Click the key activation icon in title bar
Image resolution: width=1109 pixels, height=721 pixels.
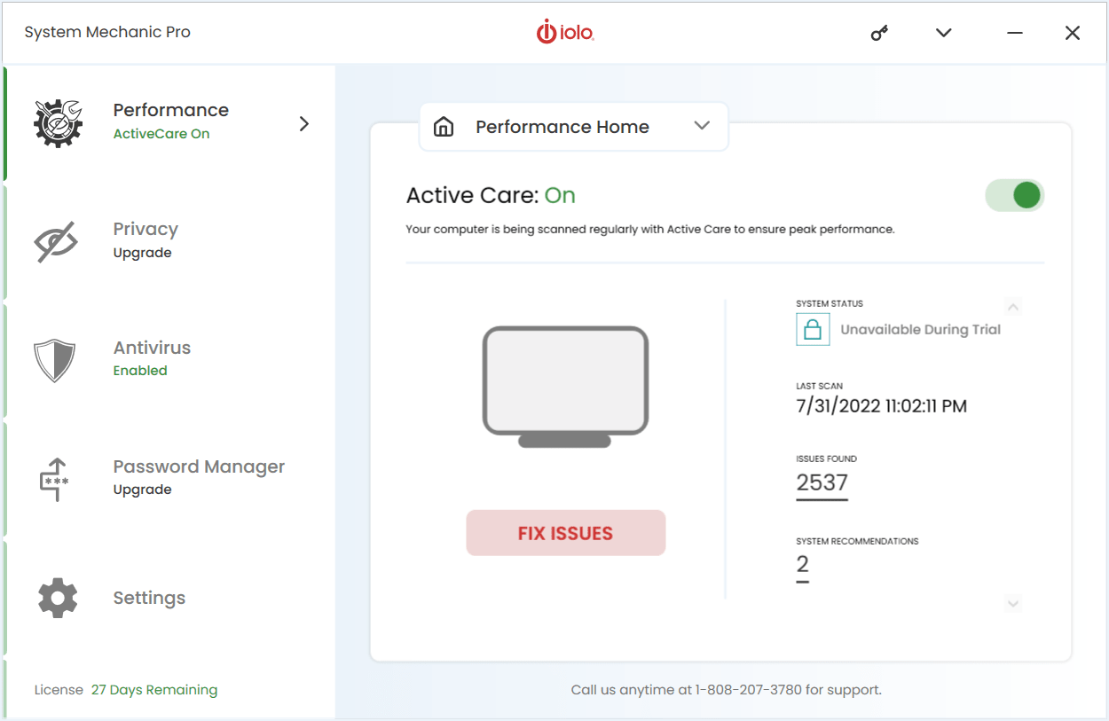(x=879, y=34)
